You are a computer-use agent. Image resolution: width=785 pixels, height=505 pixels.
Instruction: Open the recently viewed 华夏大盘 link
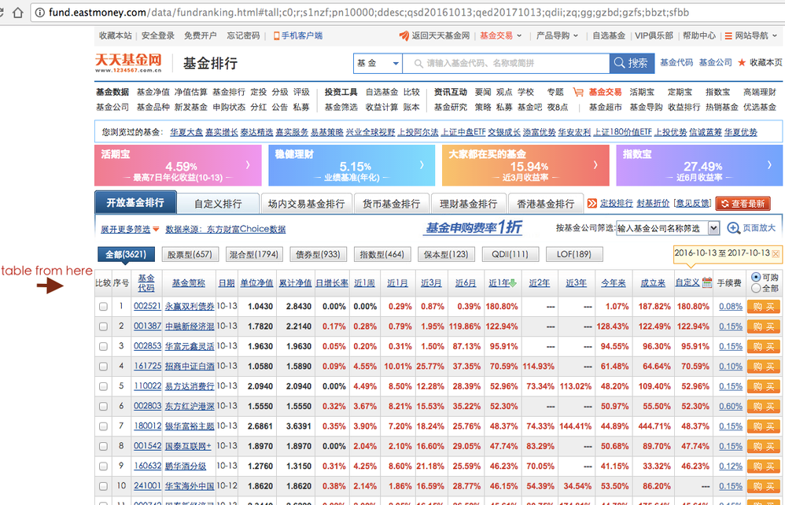(x=186, y=132)
